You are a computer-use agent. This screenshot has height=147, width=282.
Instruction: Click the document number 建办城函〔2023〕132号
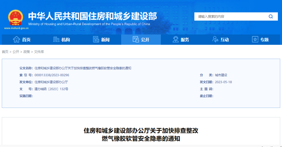(x=51, y=89)
